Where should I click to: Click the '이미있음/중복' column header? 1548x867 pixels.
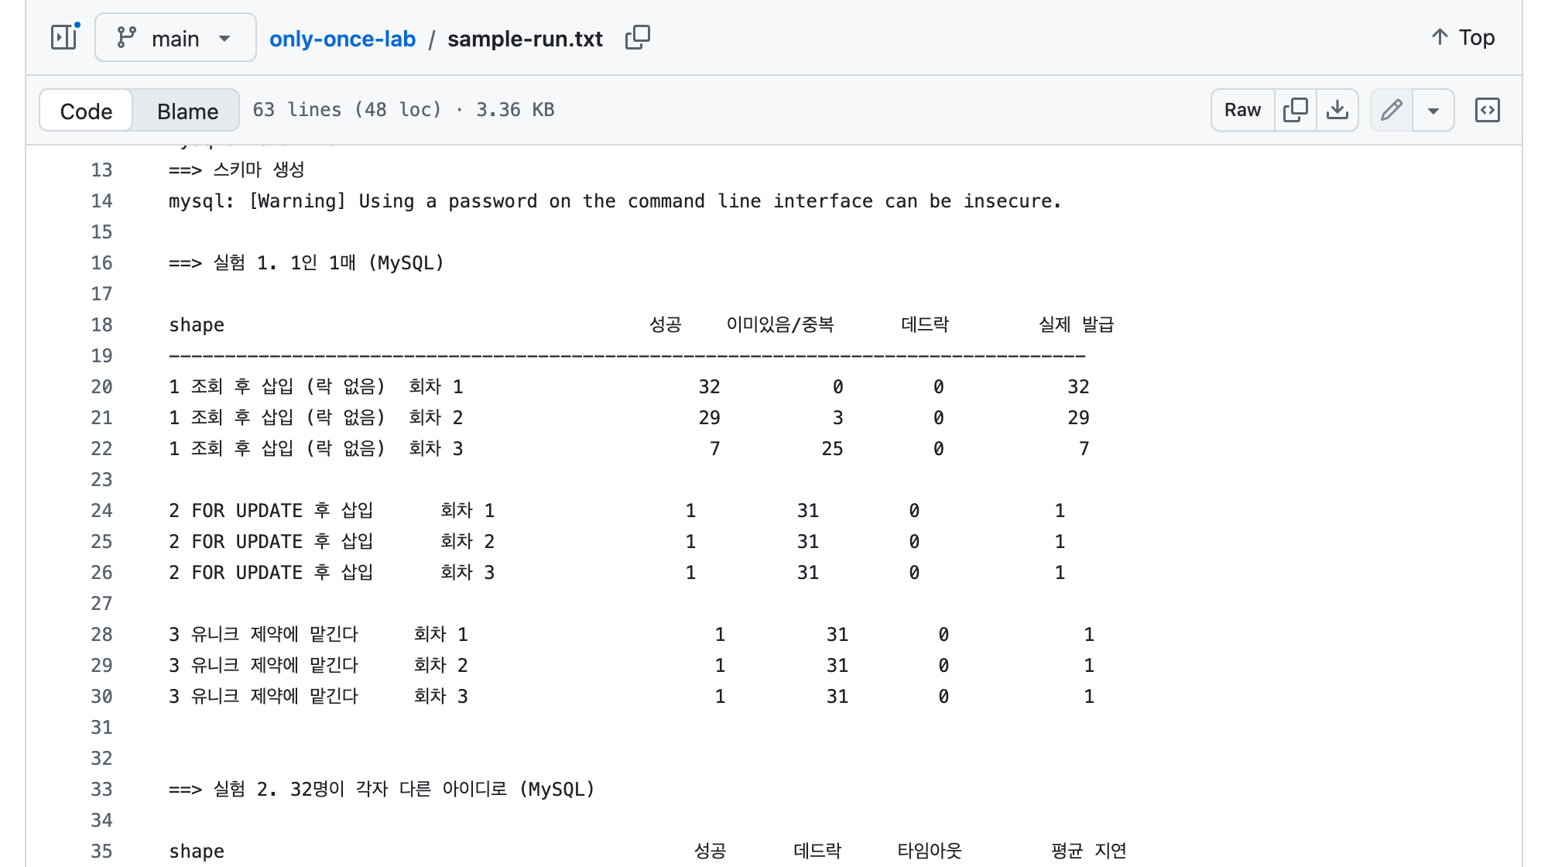[x=779, y=324]
